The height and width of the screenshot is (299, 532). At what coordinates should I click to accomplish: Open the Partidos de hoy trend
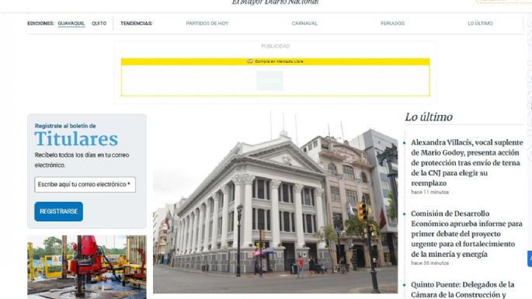(207, 23)
